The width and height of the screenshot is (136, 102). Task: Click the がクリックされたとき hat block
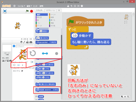85,22
